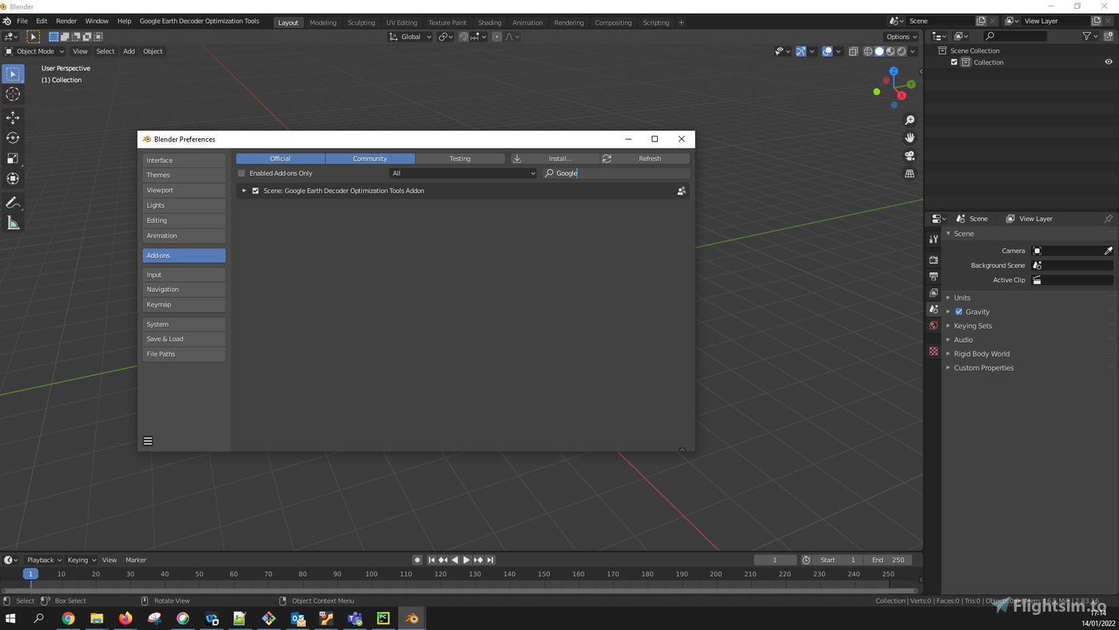Select the Move tool in the toolbar

click(13, 117)
